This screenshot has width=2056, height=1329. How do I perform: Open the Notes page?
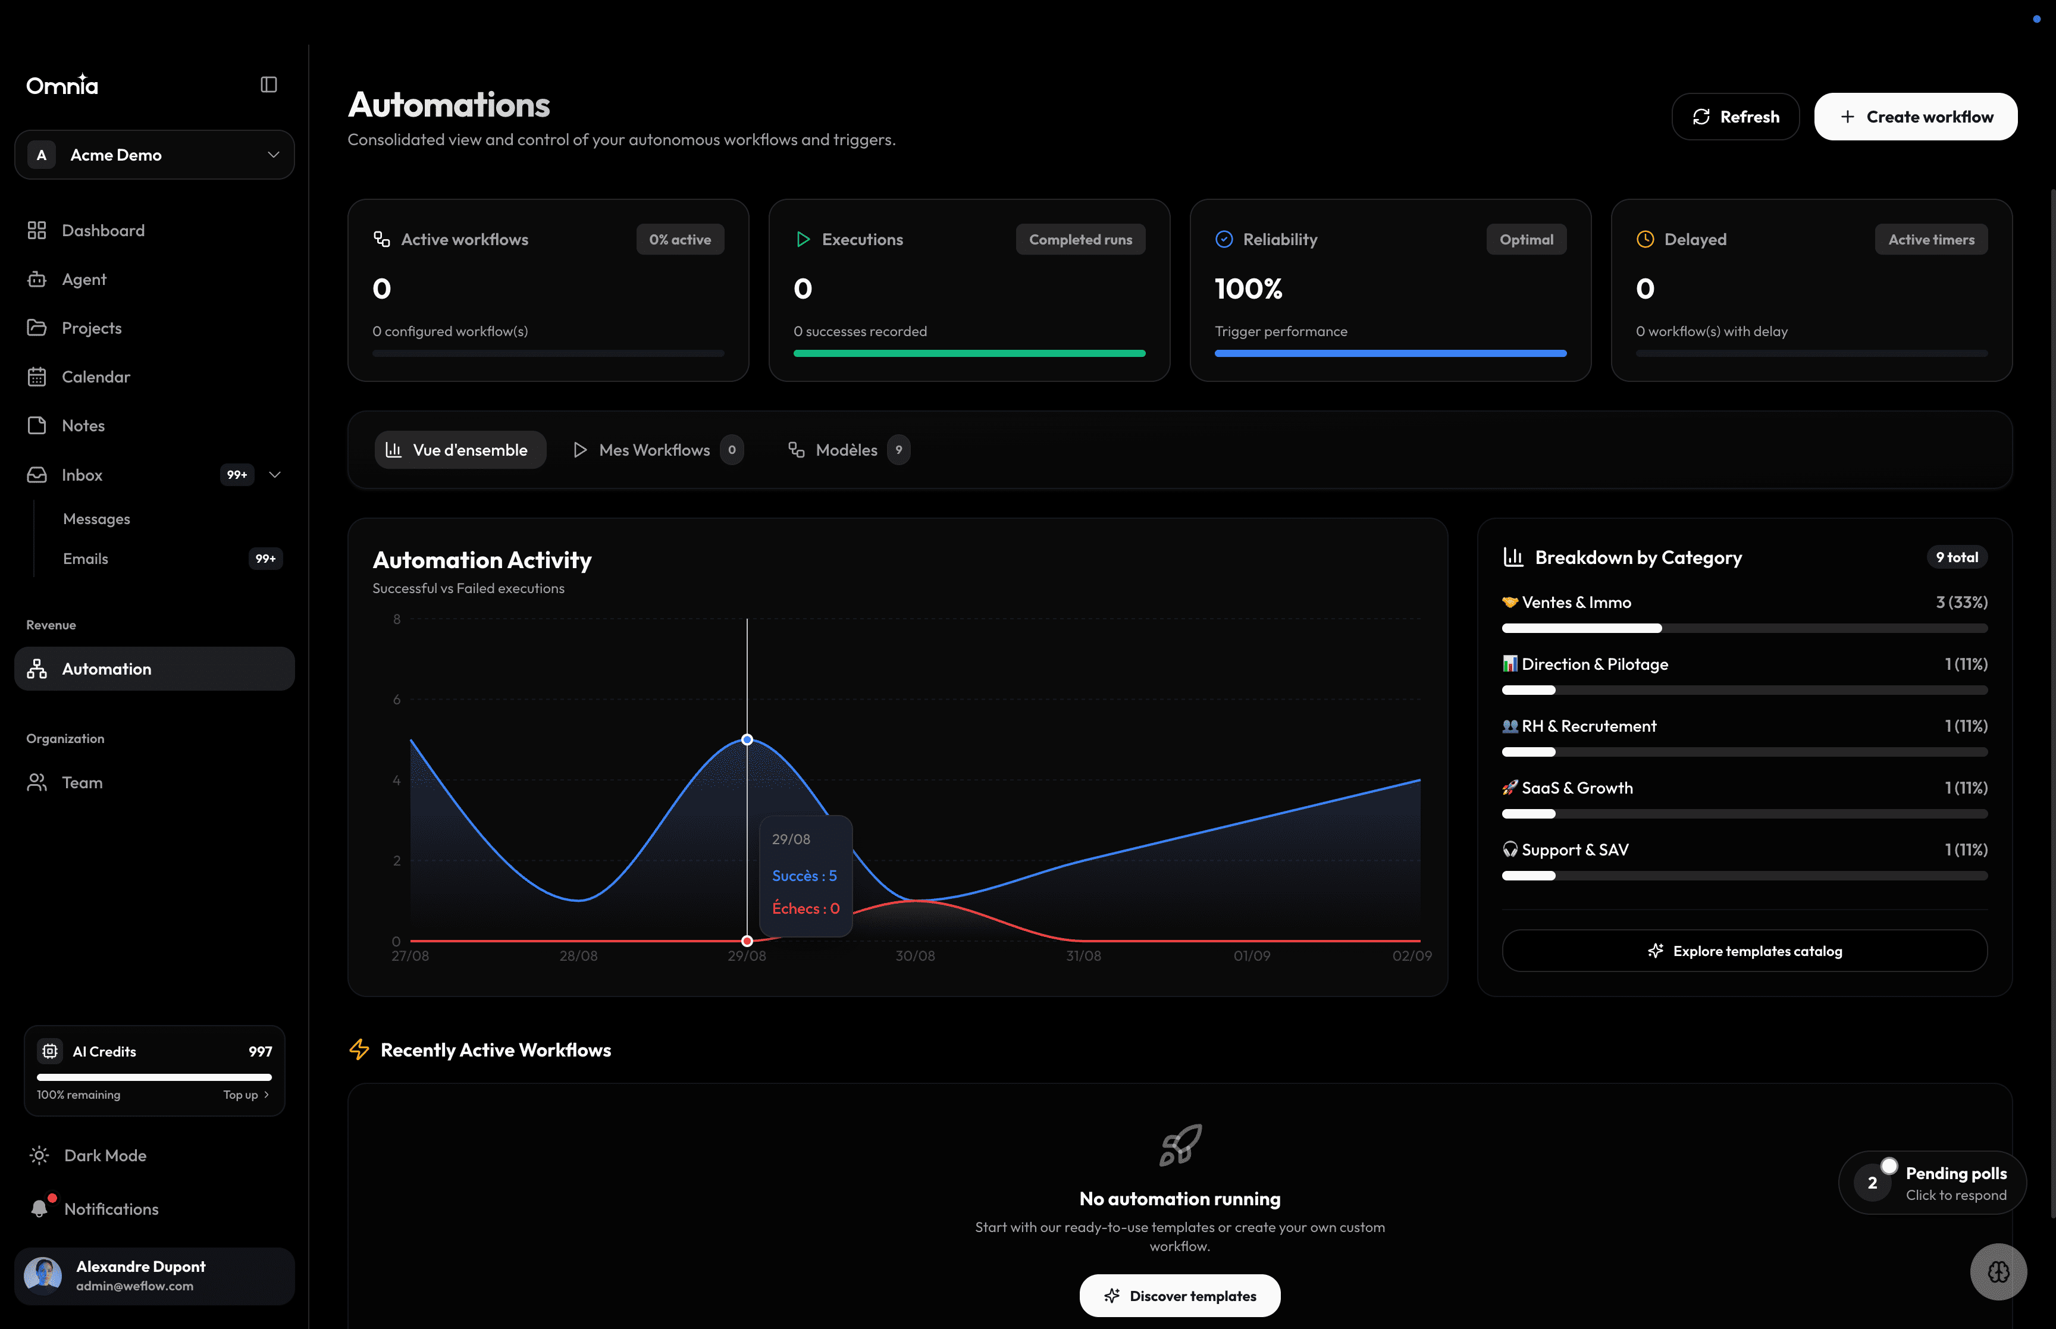tap(155, 425)
